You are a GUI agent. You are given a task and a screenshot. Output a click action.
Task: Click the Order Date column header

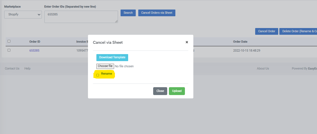pyautogui.click(x=240, y=41)
